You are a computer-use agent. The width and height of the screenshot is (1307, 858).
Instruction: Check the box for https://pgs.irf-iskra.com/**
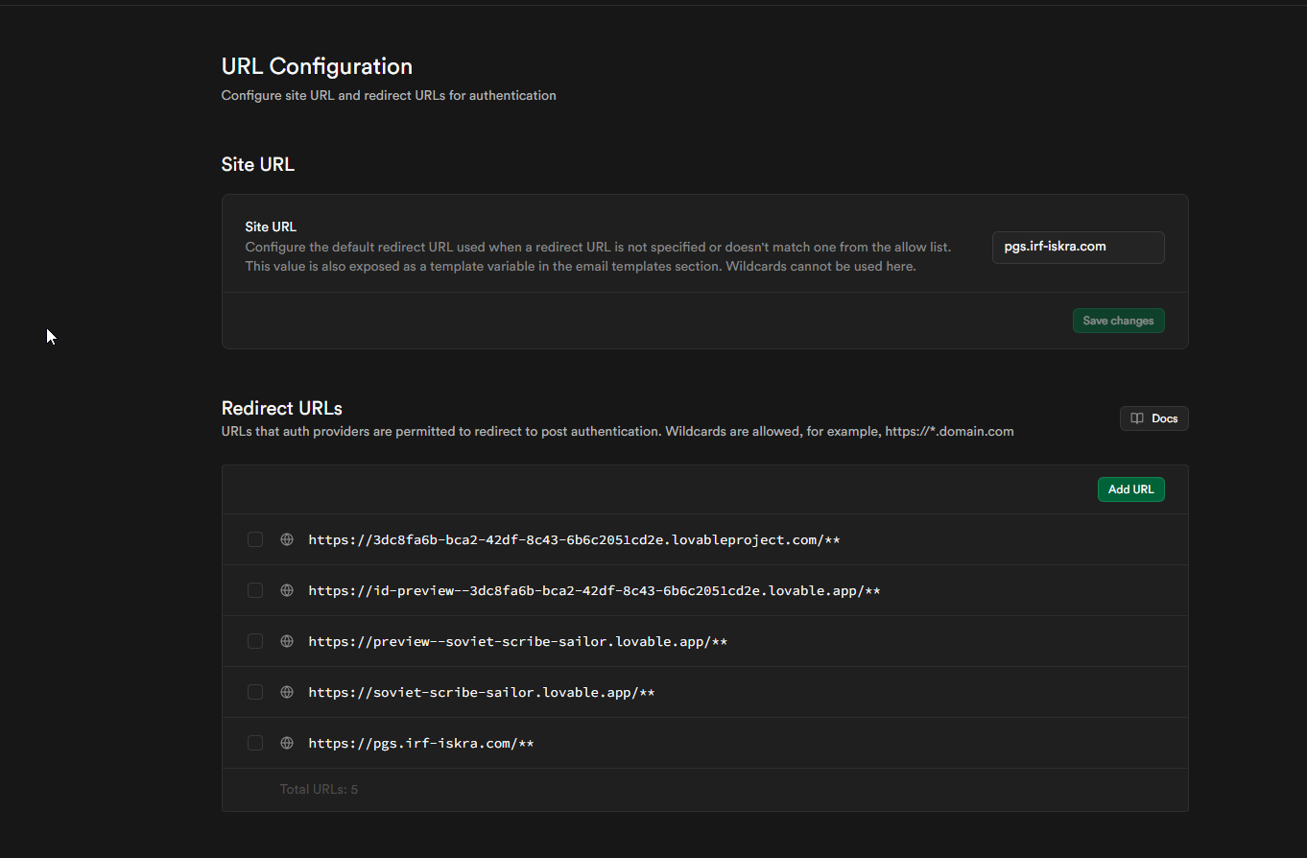(x=255, y=743)
